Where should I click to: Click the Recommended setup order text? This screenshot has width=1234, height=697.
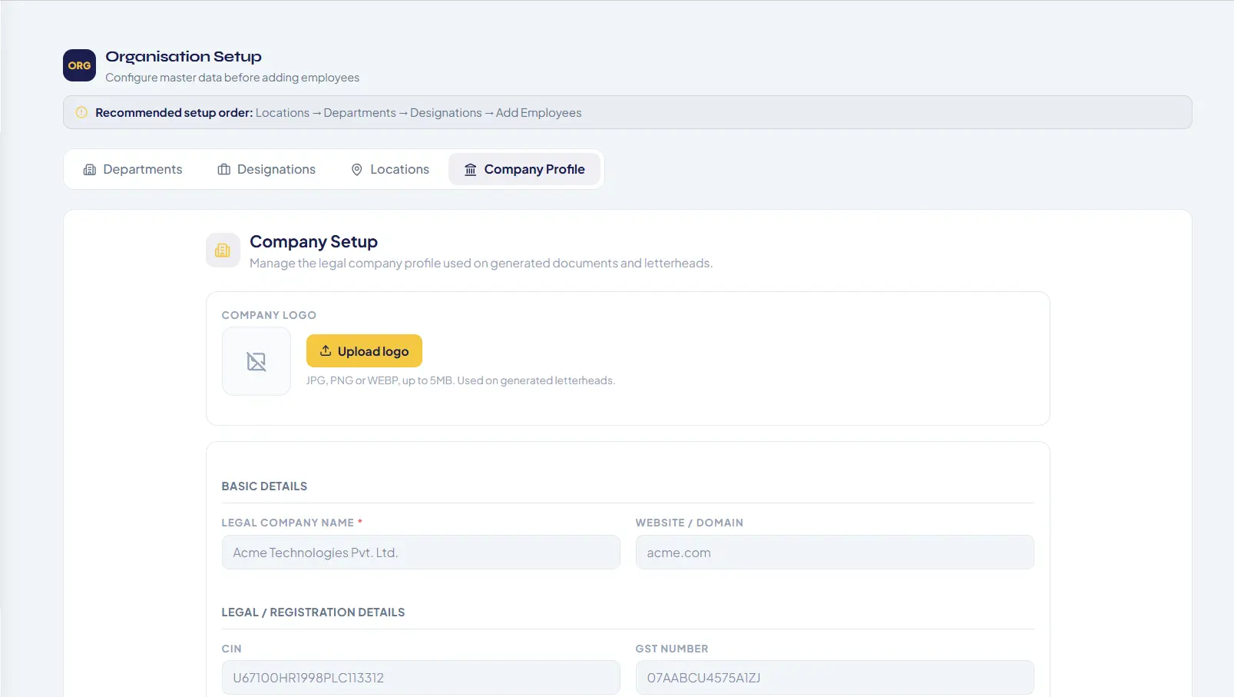click(x=174, y=113)
